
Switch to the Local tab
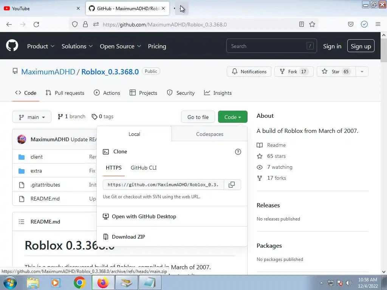click(x=134, y=134)
